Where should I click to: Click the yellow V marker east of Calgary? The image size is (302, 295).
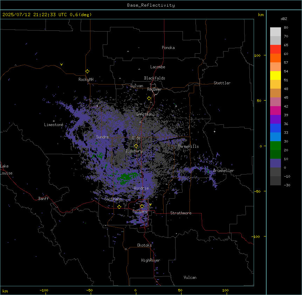[x=150, y=205]
